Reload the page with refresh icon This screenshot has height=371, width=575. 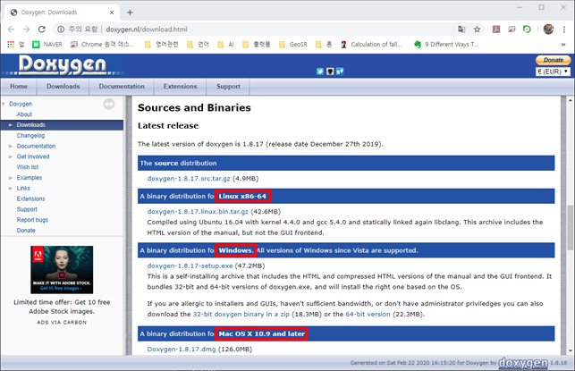tap(42, 30)
